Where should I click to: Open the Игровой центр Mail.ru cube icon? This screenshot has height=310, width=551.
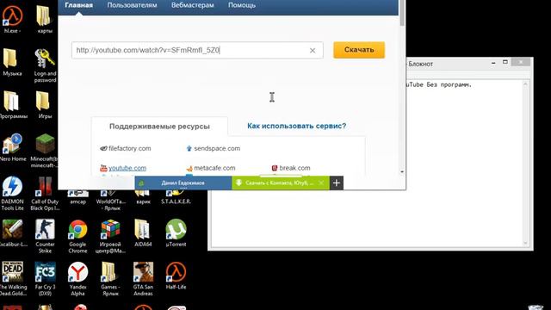[x=110, y=229]
